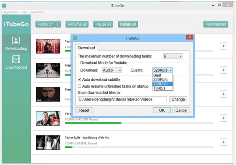
Task: Click the '1.3MB of 24.6MB Paused' status text
Action: pos(81,143)
